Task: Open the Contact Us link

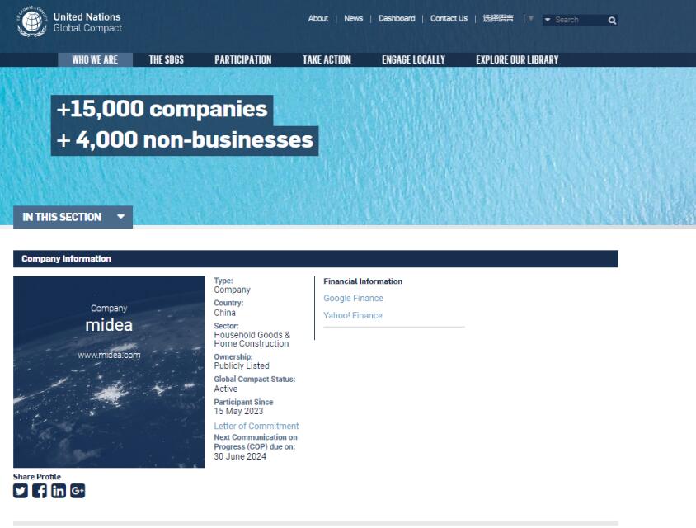Action: pos(449,19)
